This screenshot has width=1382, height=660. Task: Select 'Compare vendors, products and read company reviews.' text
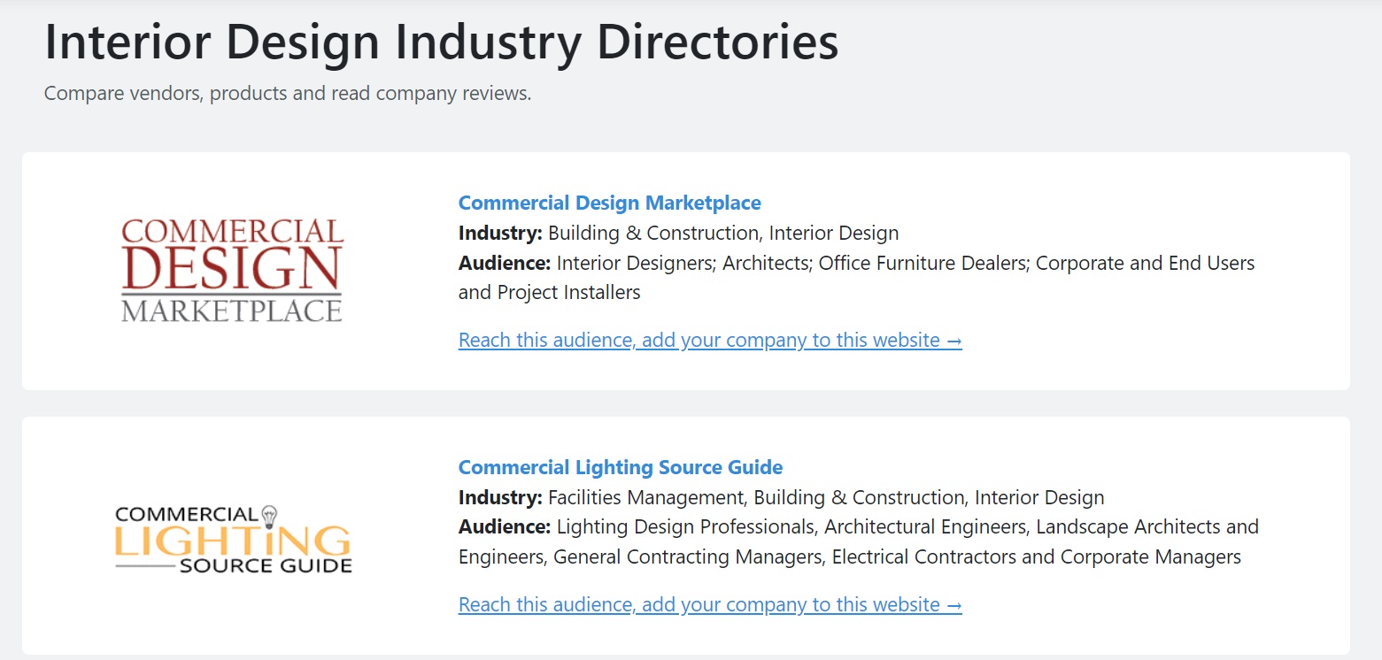288,93
